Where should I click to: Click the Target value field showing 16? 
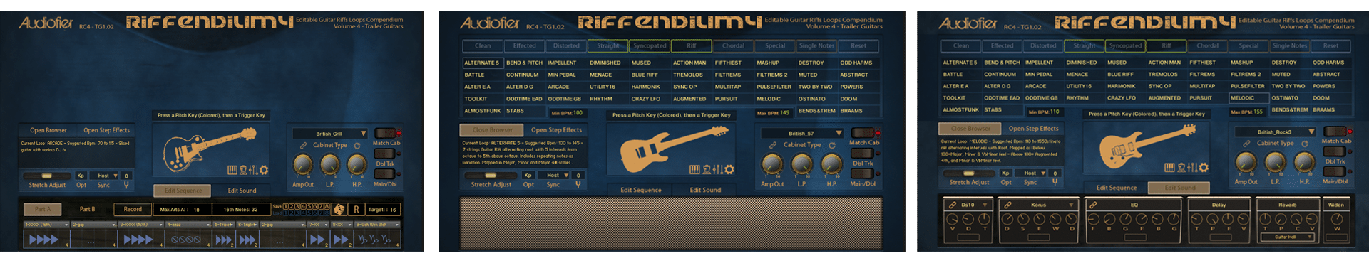[384, 209]
